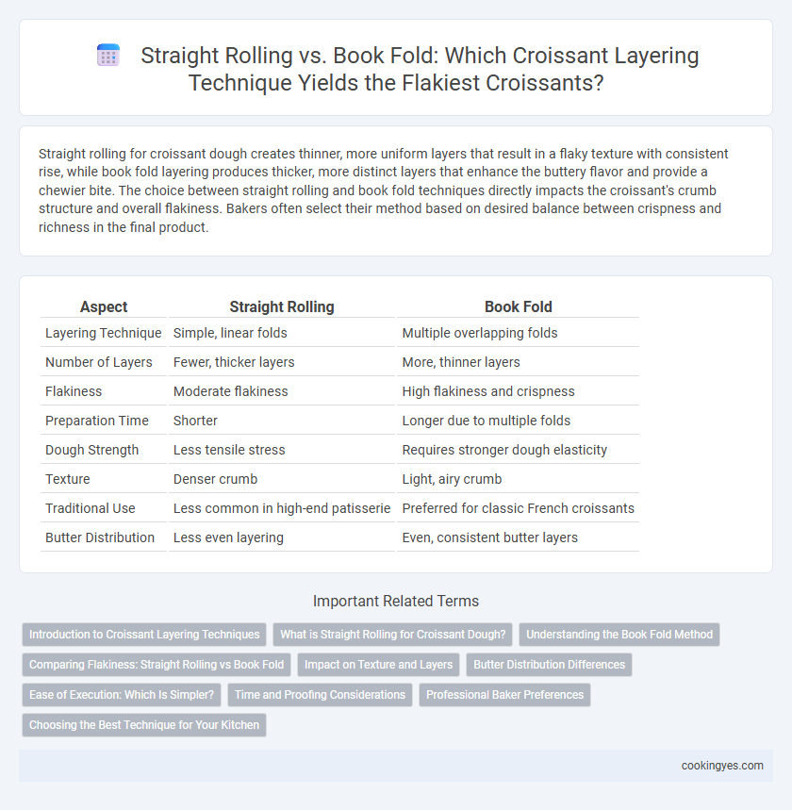
Task: Open Introduction to Croissant Layering Techniques tag
Action: (144, 635)
